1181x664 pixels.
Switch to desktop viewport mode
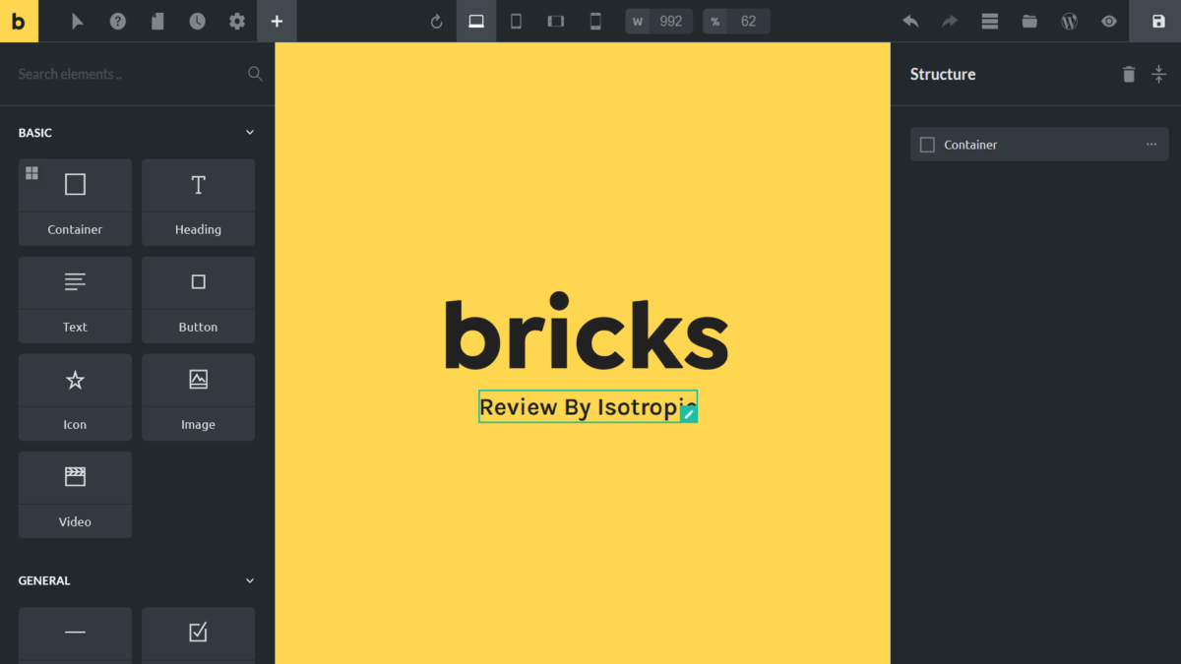coord(476,21)
